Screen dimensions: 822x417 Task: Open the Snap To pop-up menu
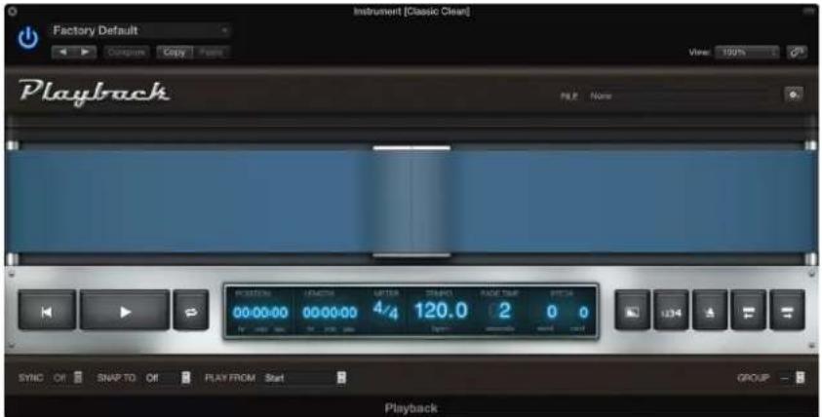168,377
